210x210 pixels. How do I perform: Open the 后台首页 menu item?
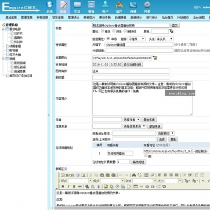(x=167, y=17)
